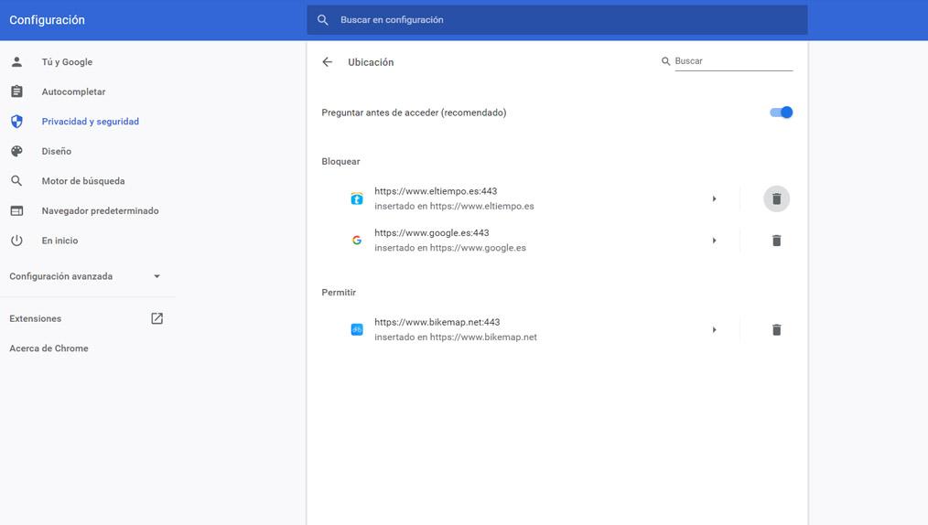Click the En inicio power icon
The width and height of the screenshot is (928, 525).
pyautogui.click(x=16, y=241)
